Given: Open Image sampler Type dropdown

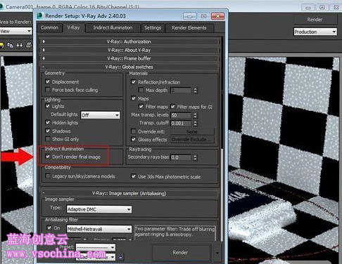Looking at the screenshot, I should (x=99, y=209).
